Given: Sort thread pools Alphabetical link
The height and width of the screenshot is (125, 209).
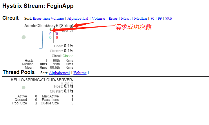Looking at the screenshot, I should pyautogui.click(x=59, y=73).
